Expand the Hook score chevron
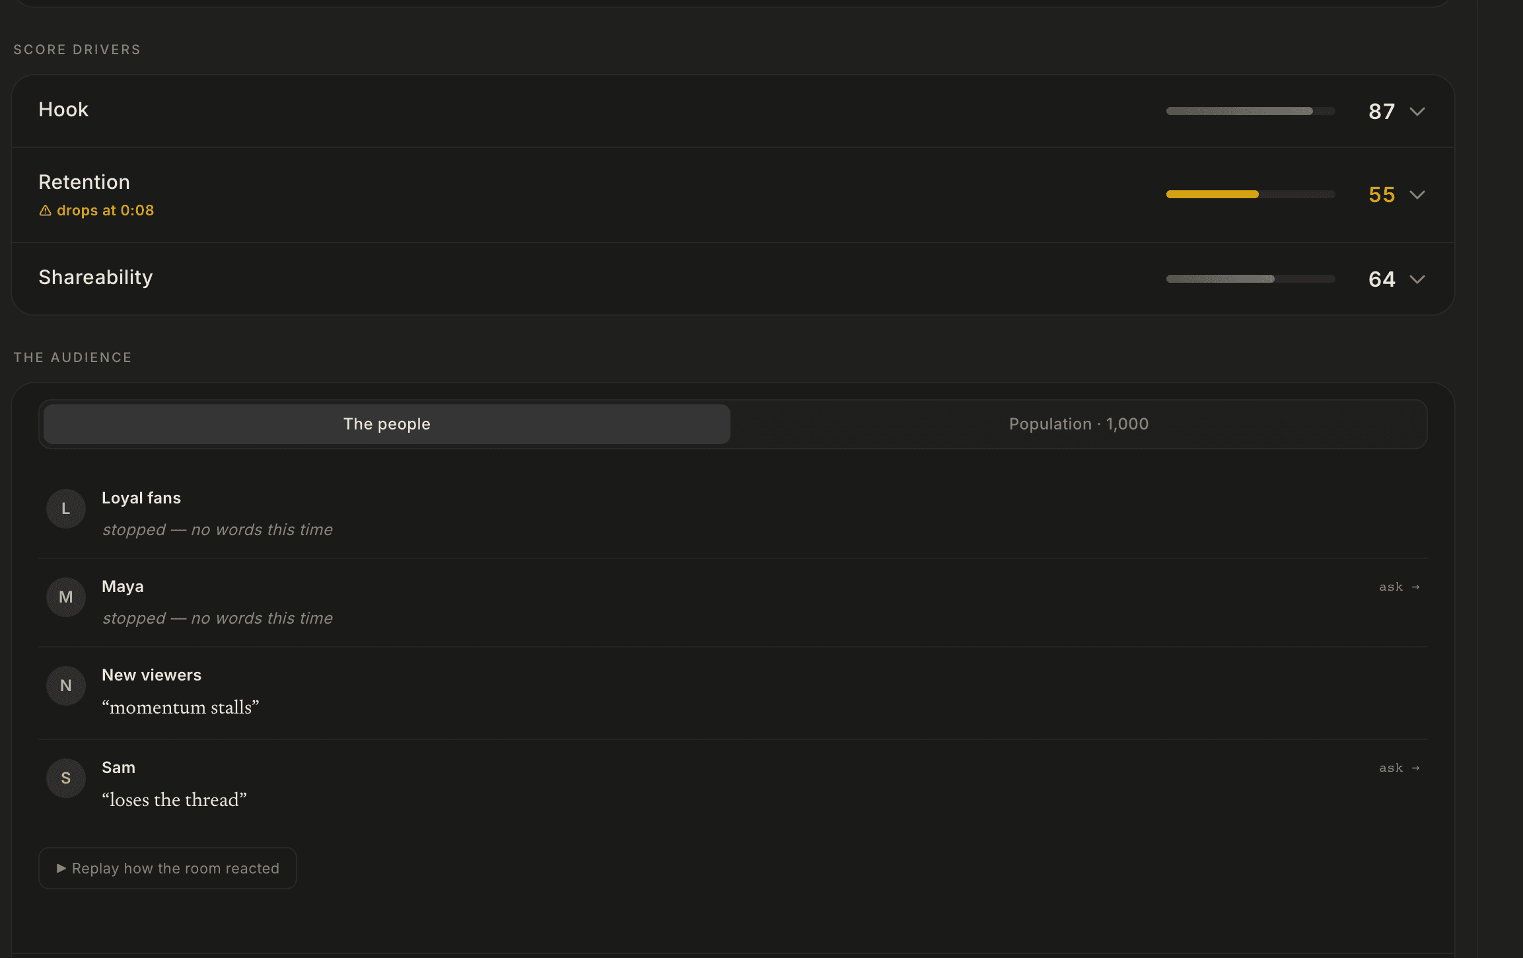1523x958 pixels. click(x=1417, y=111)
